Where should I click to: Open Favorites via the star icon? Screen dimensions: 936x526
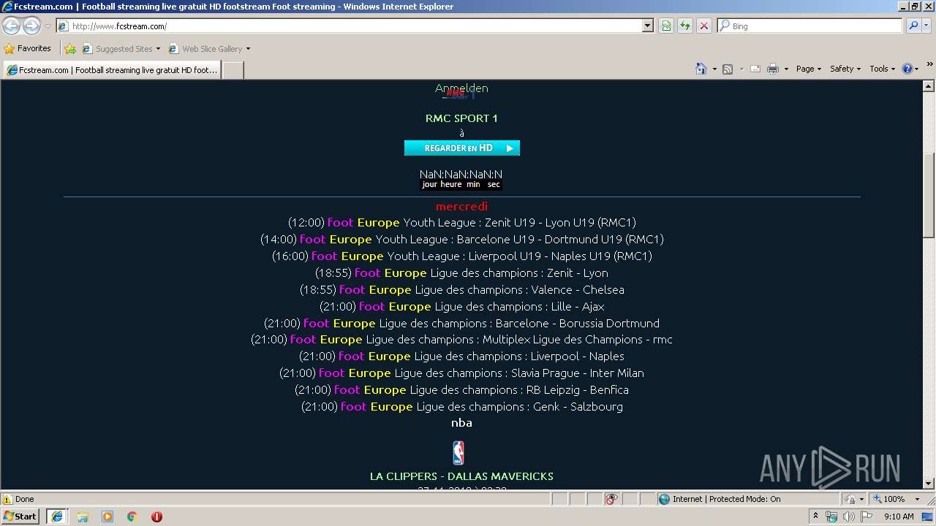10,49
